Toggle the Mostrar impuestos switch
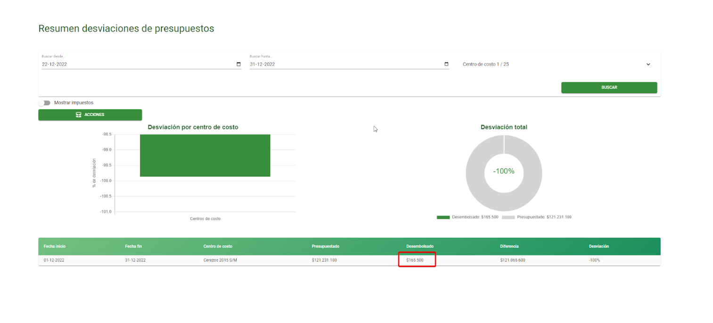Viewport: 713px width, 323px height. (x=45, y=102)
